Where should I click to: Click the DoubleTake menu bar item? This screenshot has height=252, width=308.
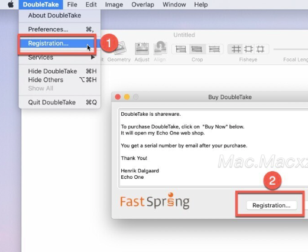(41, 5)
